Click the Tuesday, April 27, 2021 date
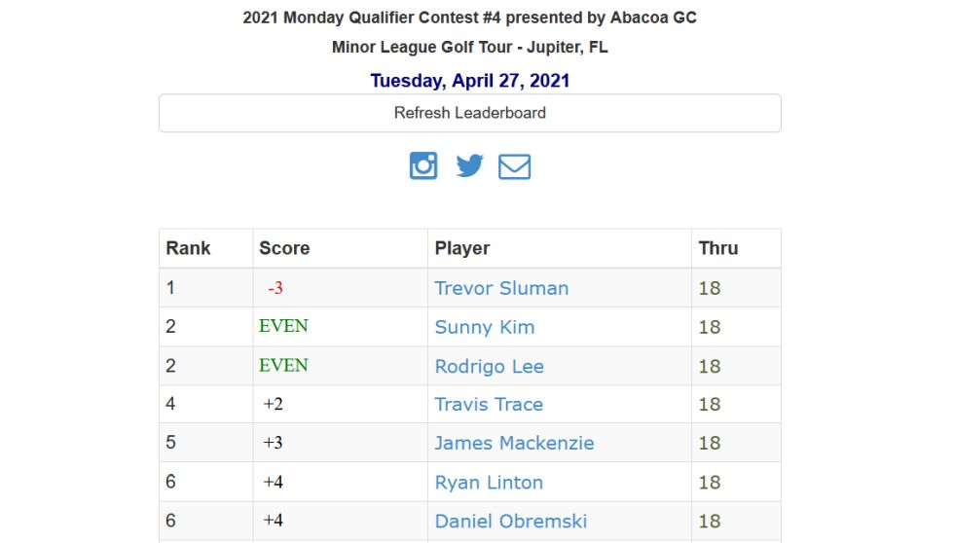This screenshot has width=954, height=543. 469,81
